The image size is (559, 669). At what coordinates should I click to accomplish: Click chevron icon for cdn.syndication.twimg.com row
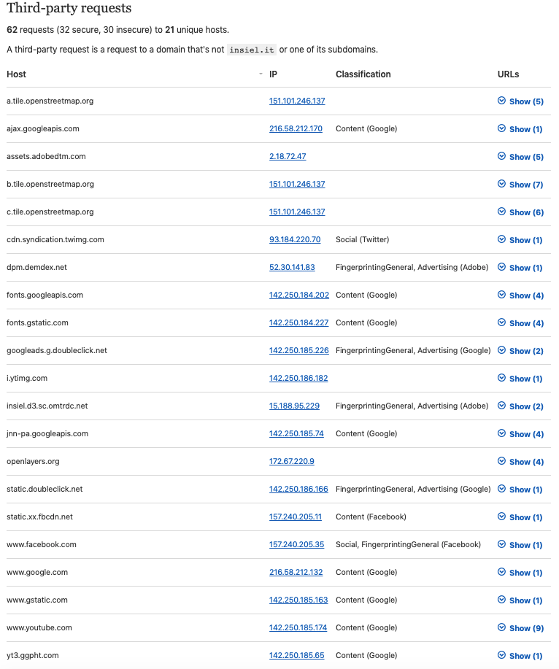click(501, 239)
